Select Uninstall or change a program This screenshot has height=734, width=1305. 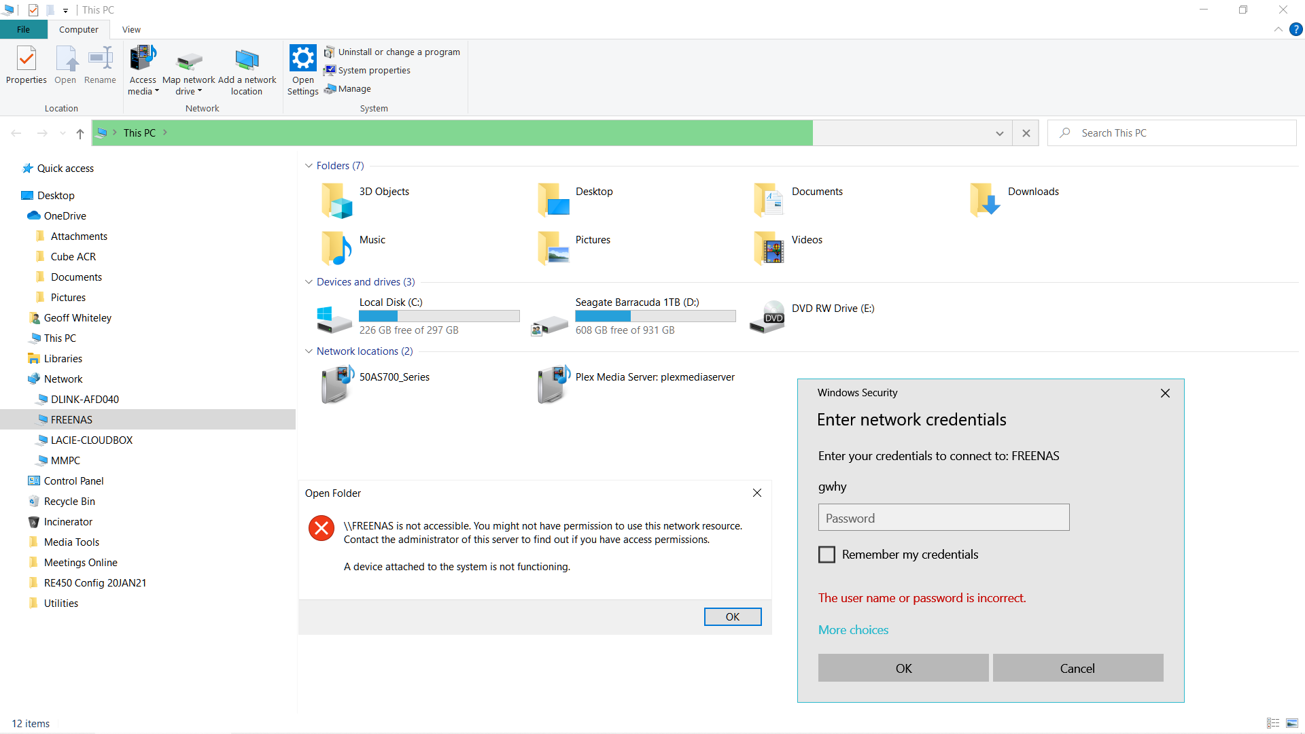pos(392,52)
